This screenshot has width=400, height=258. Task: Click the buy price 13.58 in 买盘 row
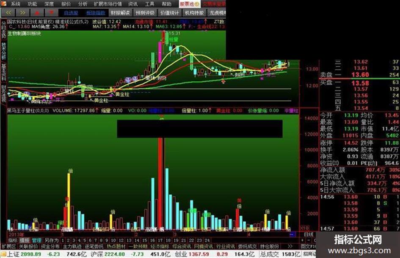click(x=360, y=83)
